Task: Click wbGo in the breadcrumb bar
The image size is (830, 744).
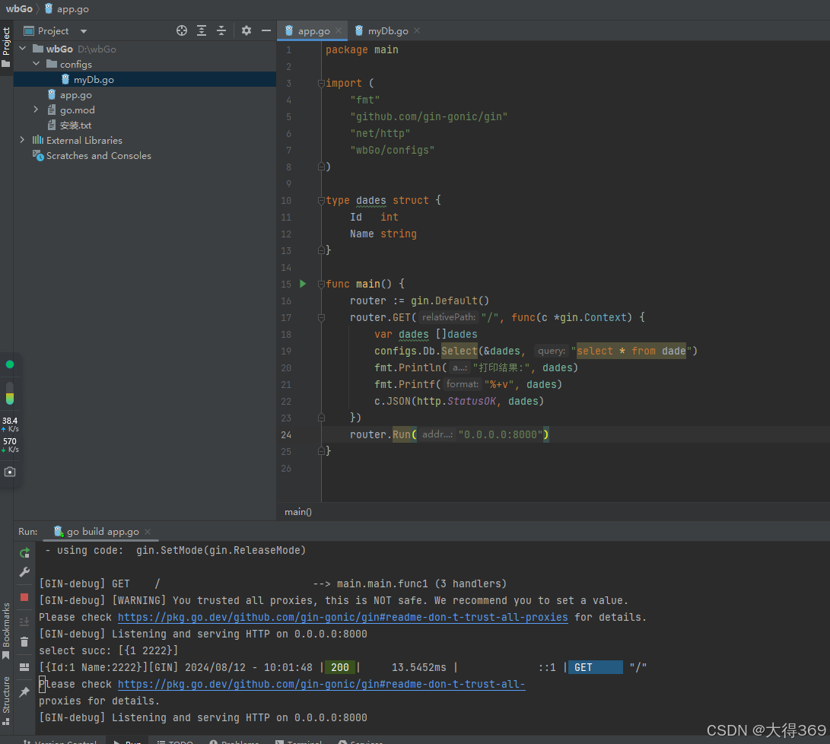Action: [x=19, y=9]
